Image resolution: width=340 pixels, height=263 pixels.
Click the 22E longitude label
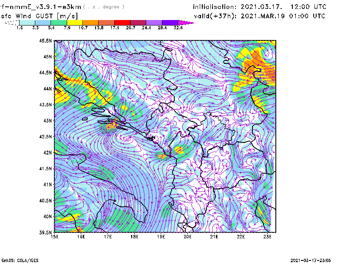[241, 237]
